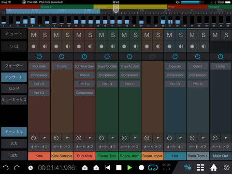Arm record on the Hat channel
Image resolution: width=232 pixels, height=174 pixels.
169,46
